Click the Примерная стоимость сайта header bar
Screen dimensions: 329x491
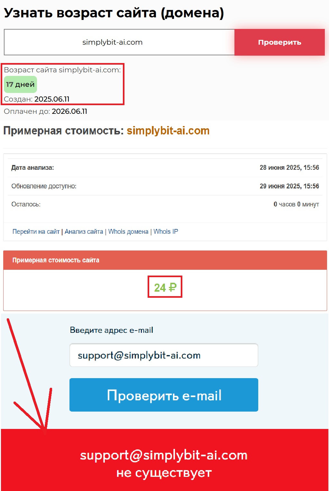click(165, 260)
